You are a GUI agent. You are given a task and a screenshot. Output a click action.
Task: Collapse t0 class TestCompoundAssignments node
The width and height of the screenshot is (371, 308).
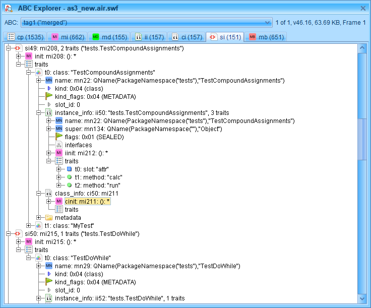pos(28,73)
